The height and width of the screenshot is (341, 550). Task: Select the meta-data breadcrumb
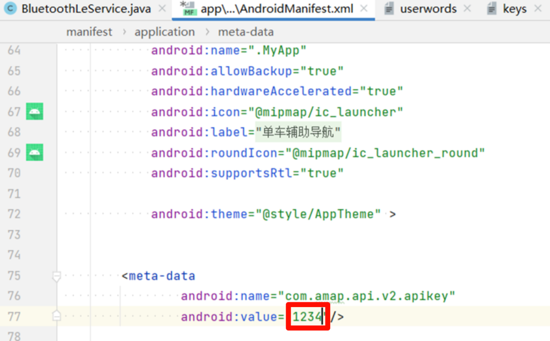point(245,32)
